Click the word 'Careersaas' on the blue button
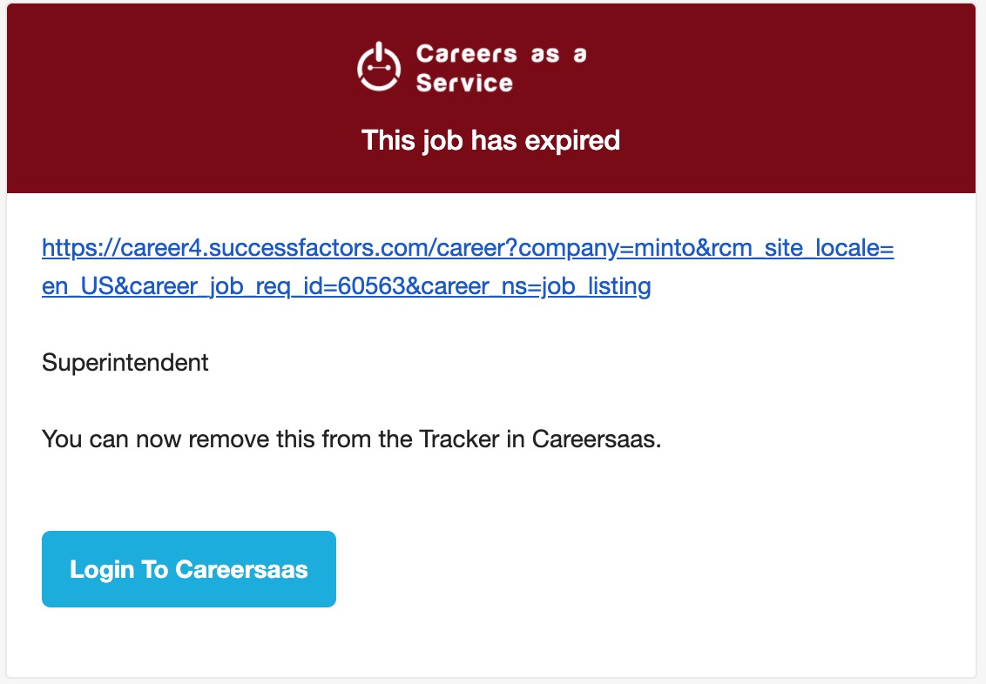Screen dimensions: 986x684 point(241,570)
